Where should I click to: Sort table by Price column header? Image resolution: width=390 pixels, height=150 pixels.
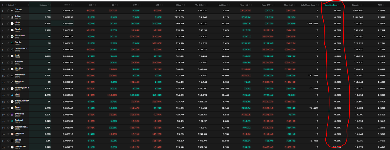click(68, 5)
